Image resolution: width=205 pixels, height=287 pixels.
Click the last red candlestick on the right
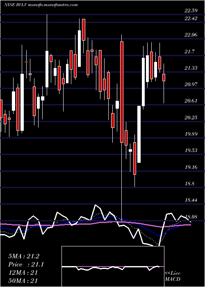click(164, 77)
